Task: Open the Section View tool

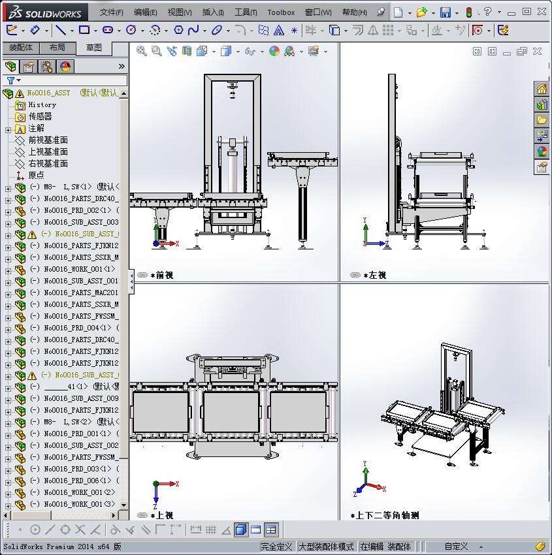Action: [187, 52]
